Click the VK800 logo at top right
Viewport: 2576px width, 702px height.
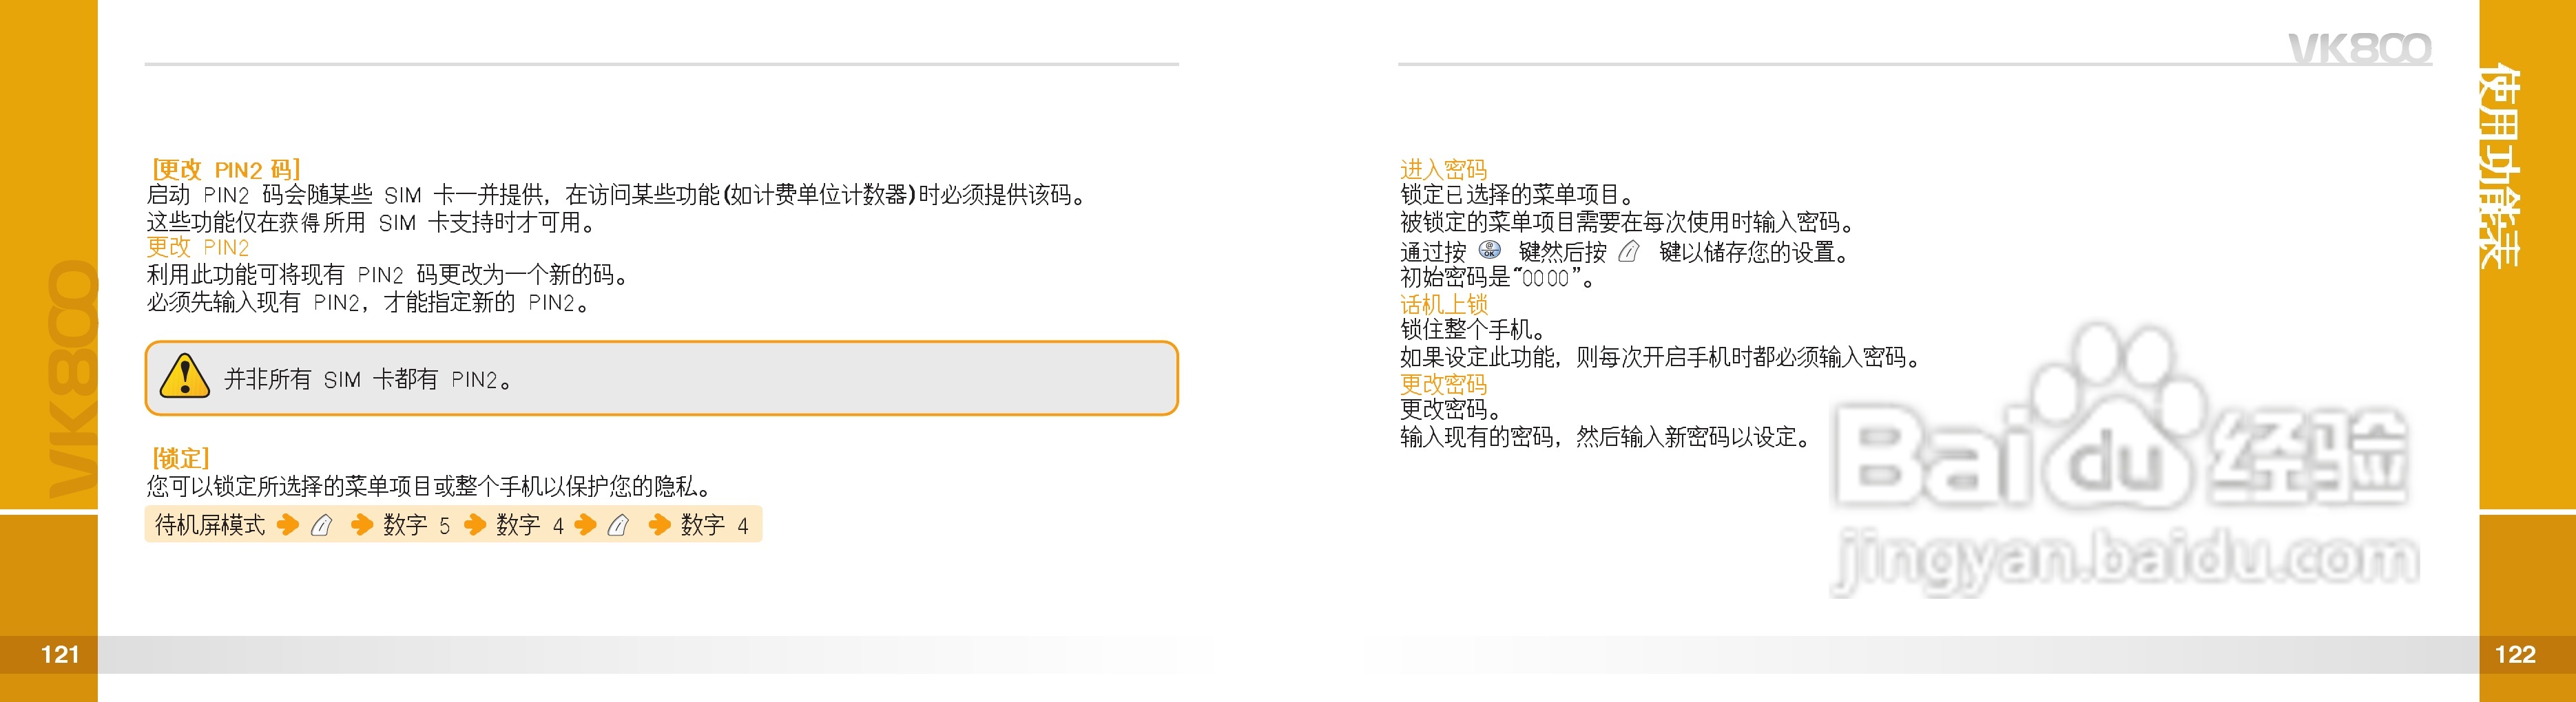(2359, 47)
